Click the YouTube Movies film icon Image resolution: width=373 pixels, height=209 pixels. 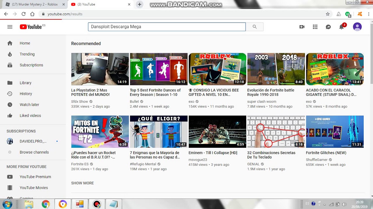[x=10, y=188]
